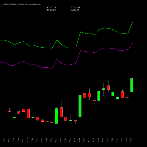Image resolution: width=147 pixels, height=147 pixels.
Task: Click the first date label 08 Jun
Action: 4,140
